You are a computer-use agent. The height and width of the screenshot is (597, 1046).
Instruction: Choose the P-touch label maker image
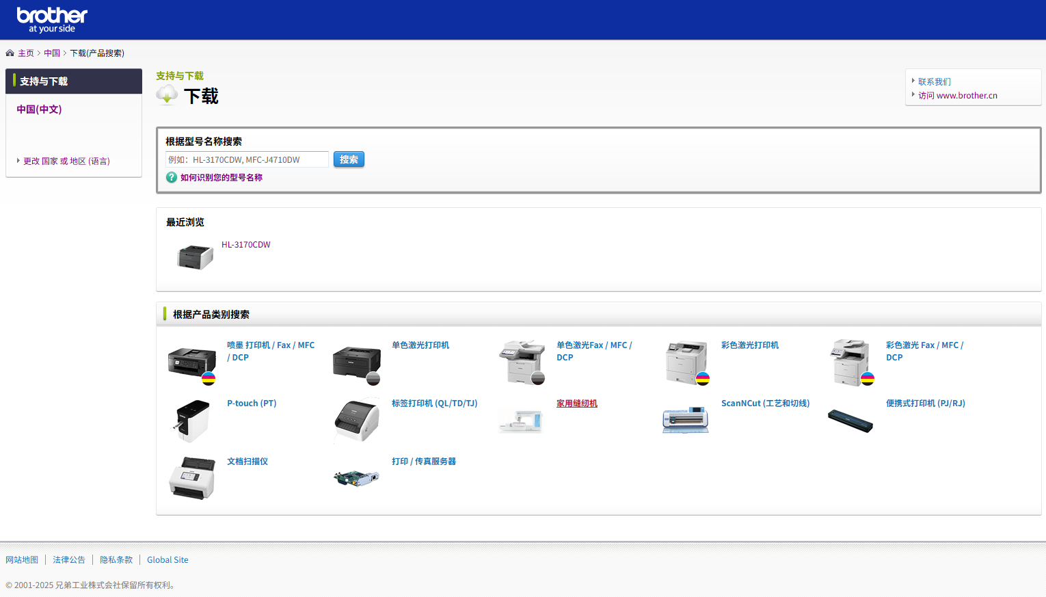192,420
